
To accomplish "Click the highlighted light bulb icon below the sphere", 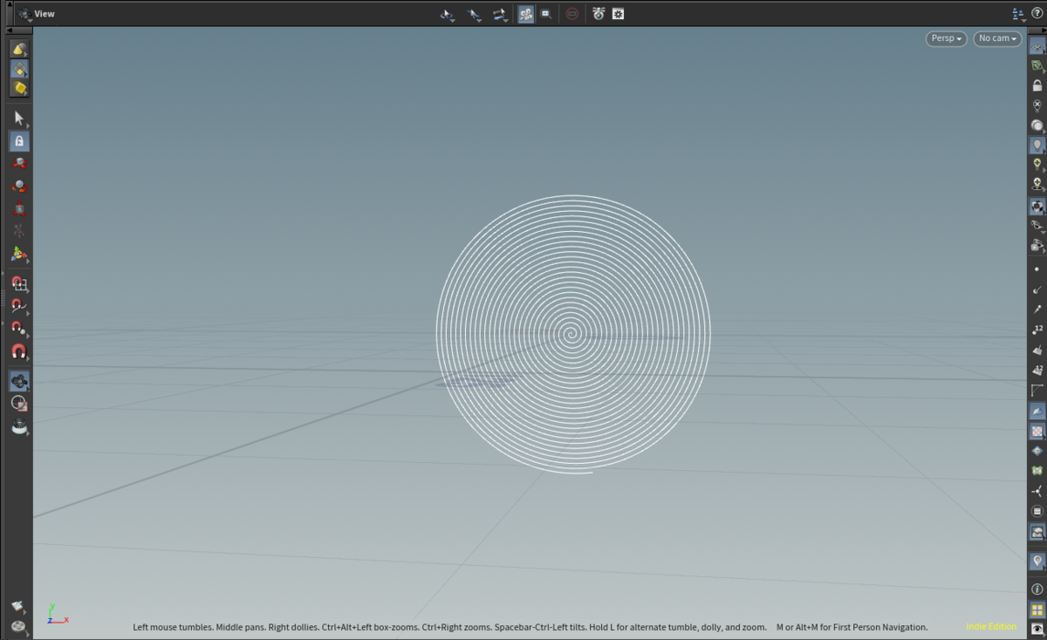I will pos(1037,145).
